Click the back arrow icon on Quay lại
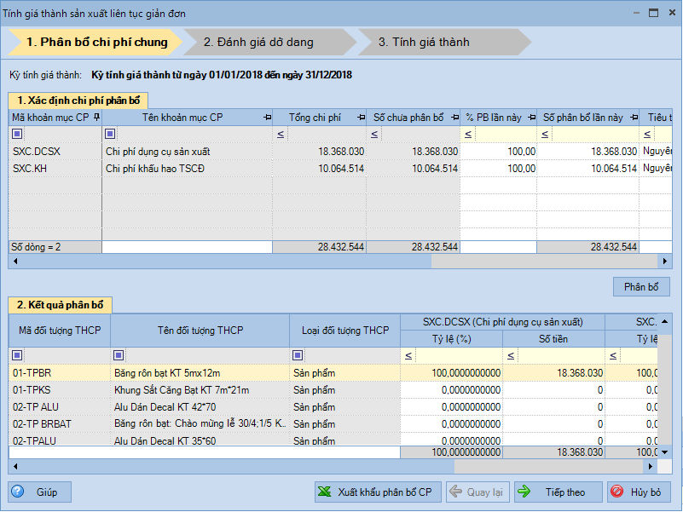Image resolution: width=683 pixels, height=512 pixels. pyautogui.click(x=455, y=492)
